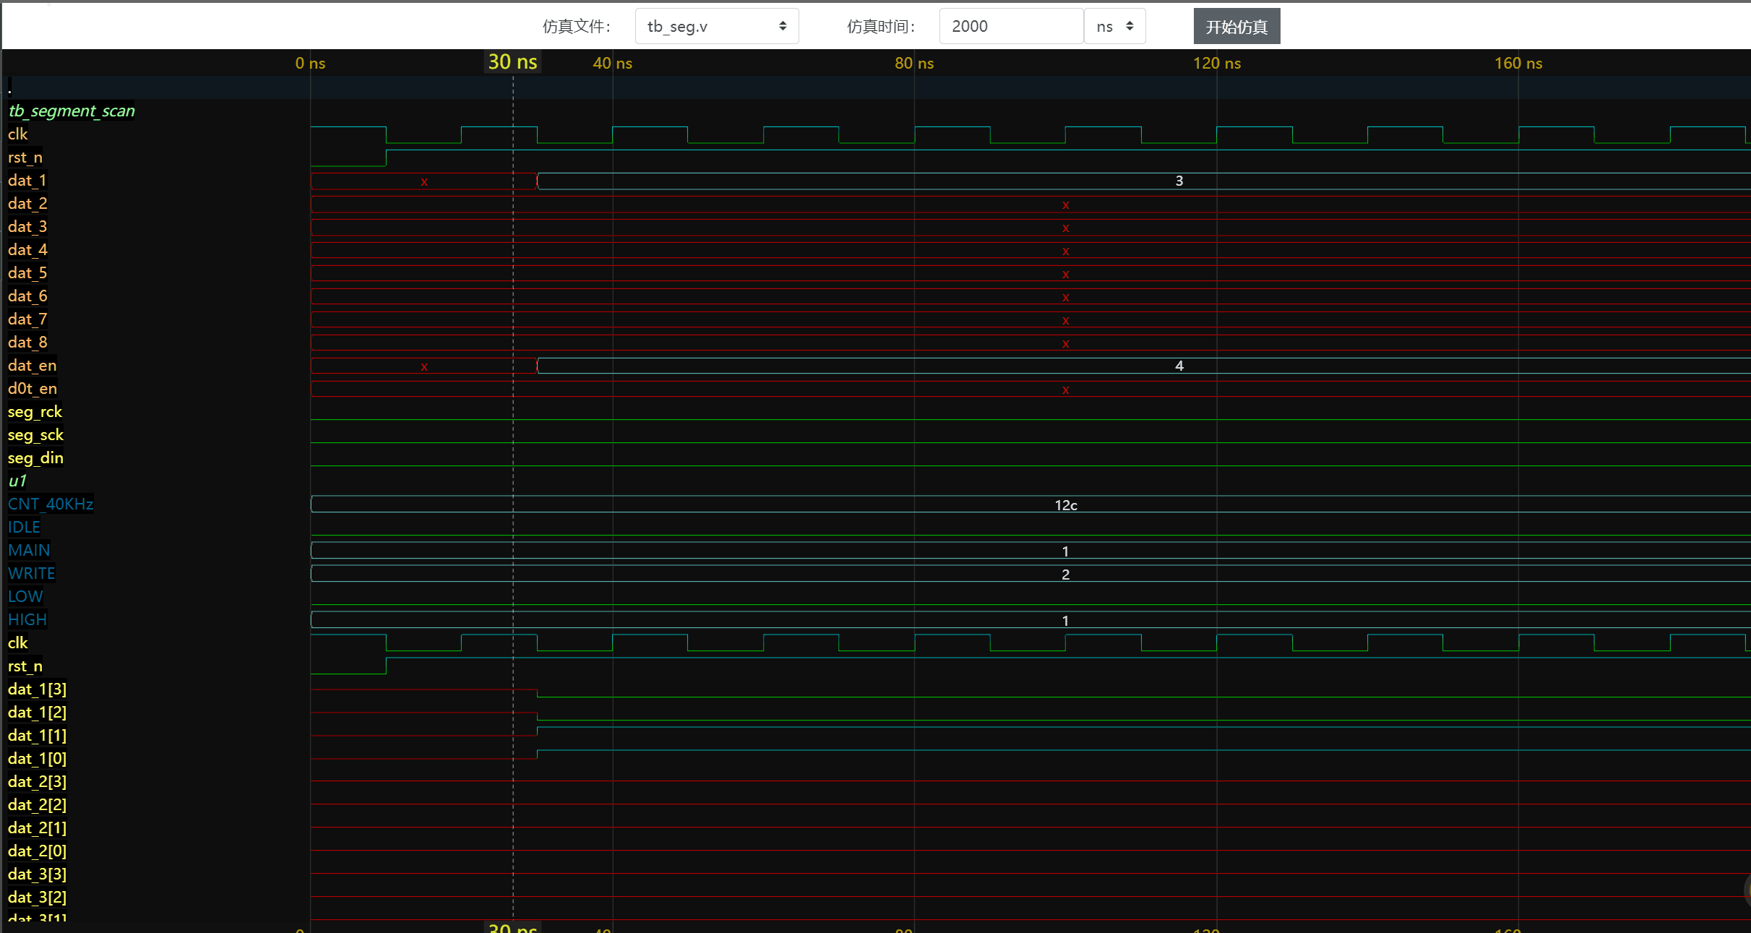The image size is (1751, 933).
Task: Click the 30 ns cursor time marker
Action: [512, 62]
